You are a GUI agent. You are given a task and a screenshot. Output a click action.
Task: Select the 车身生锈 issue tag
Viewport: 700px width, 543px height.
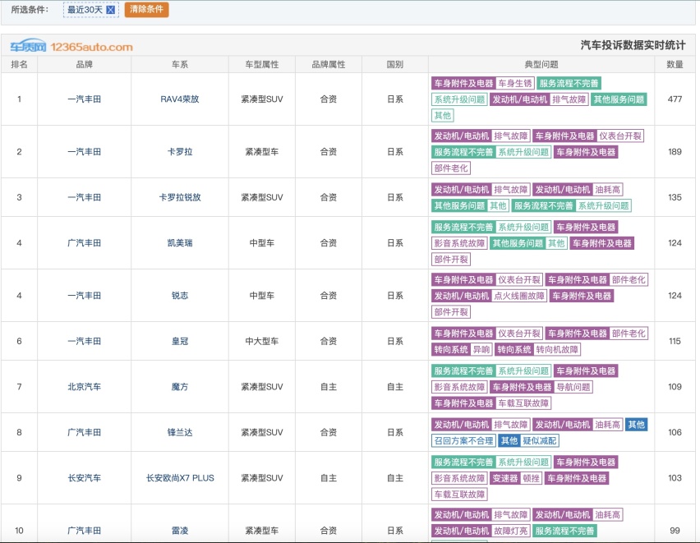[x=515, y=83]
